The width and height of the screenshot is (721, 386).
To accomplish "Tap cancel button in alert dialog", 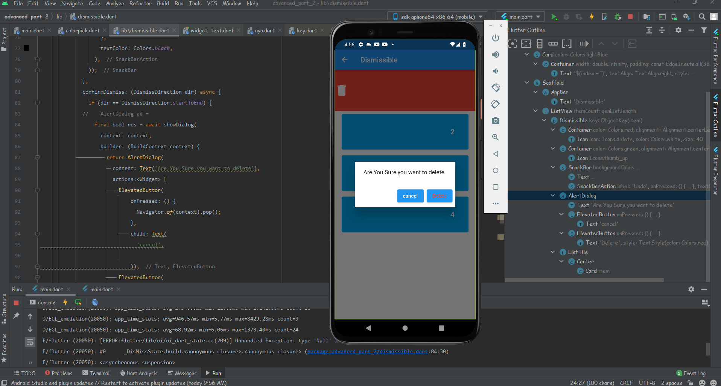I will pyautogui.click(x=410, y=196).
